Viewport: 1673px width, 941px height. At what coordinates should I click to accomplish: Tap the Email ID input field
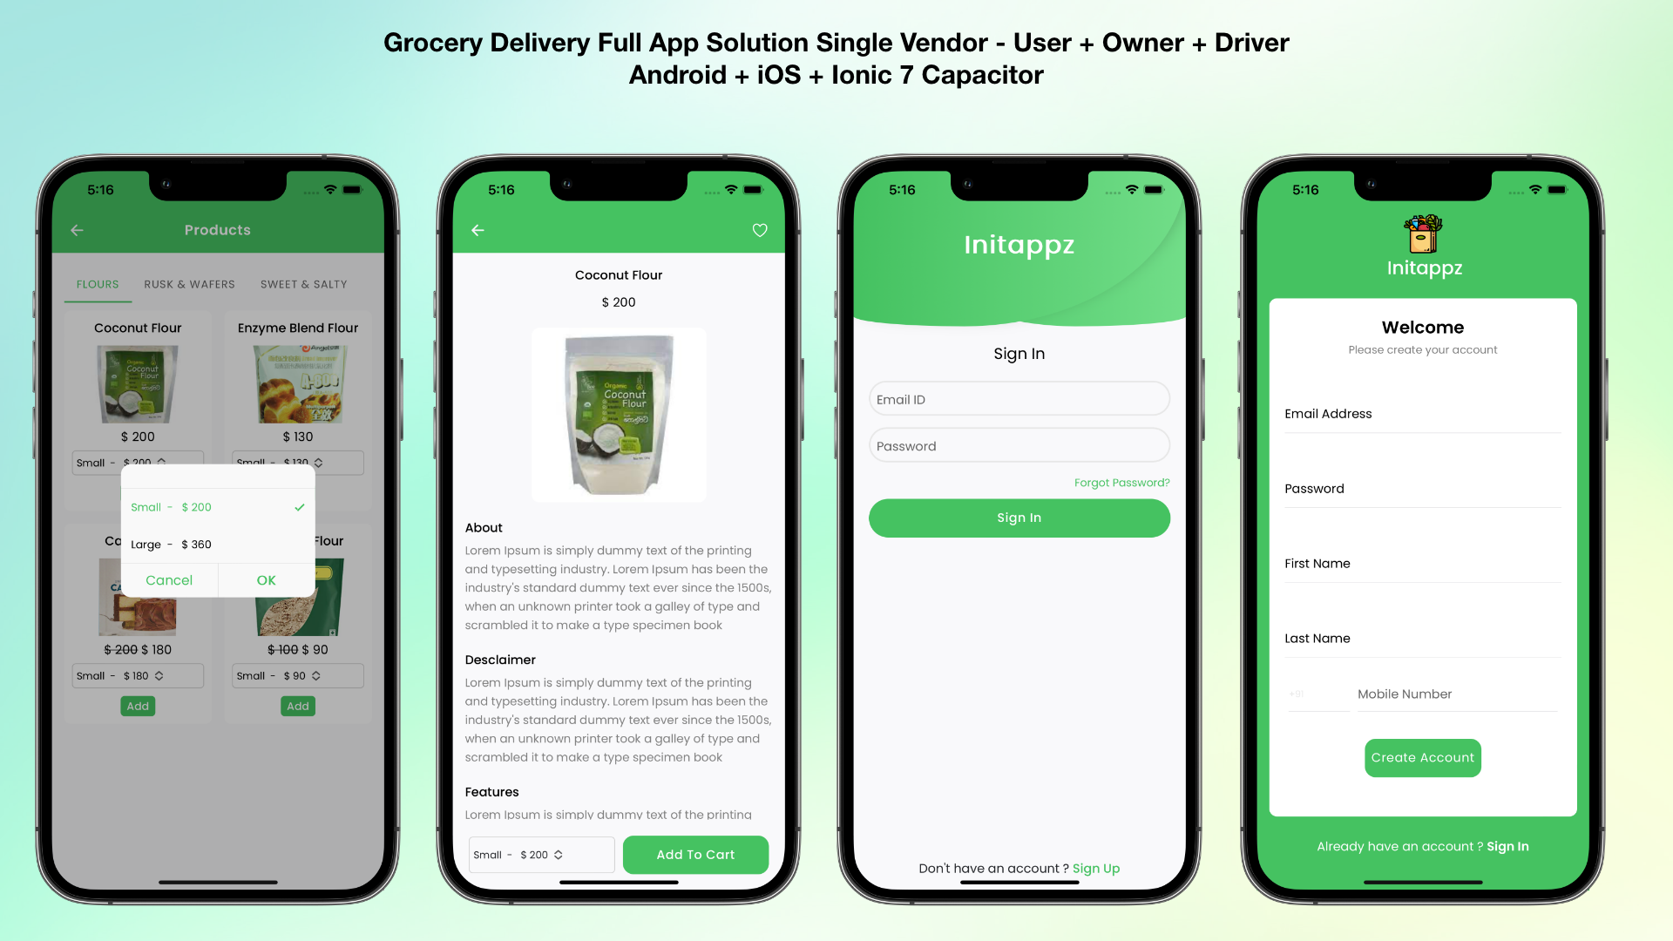click(1018, 399)
